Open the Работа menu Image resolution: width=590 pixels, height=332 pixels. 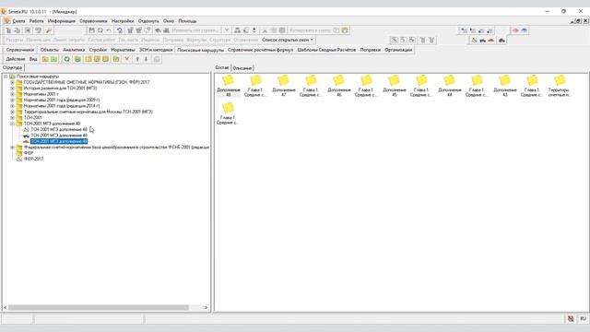tap(37, 21)
